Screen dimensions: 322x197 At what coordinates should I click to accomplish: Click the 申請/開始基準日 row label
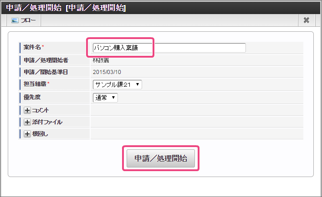click(45, 72)
